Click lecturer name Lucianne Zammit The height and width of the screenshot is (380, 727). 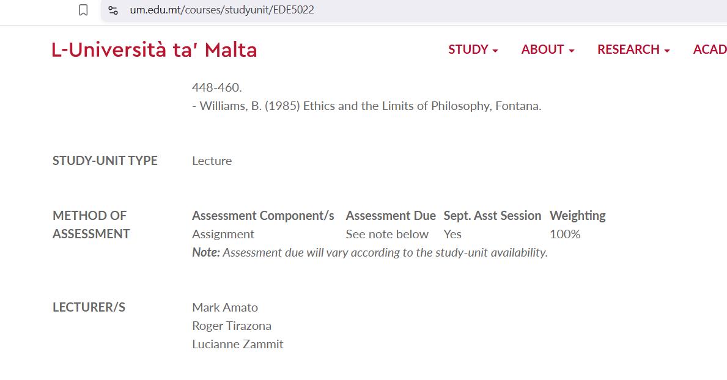point(238,344)
